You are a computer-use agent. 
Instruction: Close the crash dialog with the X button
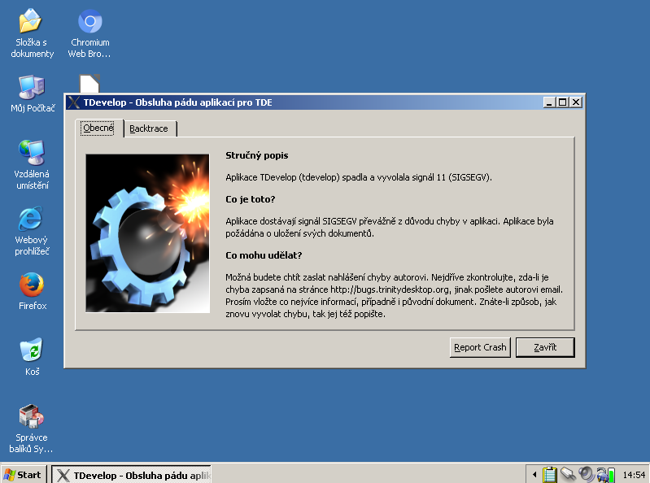tap(576, 102)
